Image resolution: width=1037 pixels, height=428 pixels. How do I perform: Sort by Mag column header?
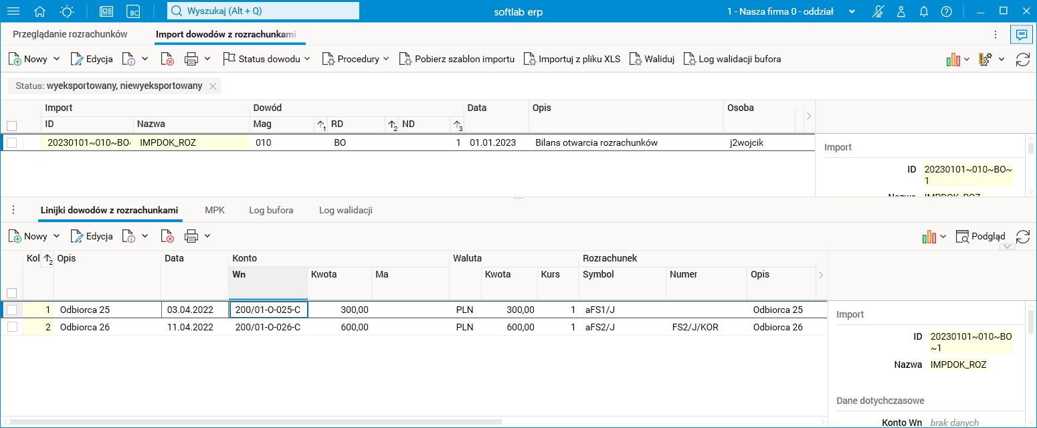[x=282, y=124]
